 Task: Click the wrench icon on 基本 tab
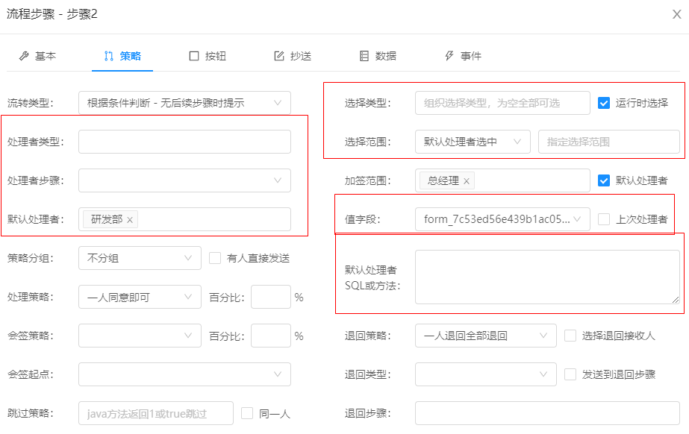tap(24, 56)
